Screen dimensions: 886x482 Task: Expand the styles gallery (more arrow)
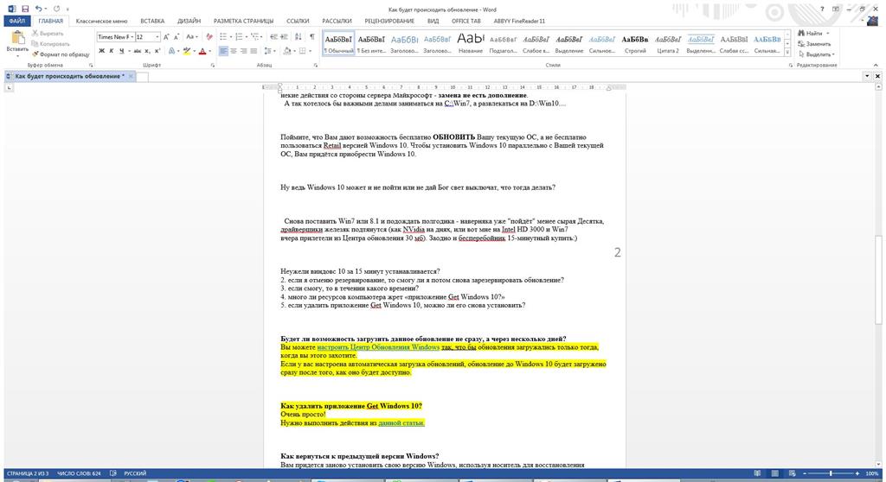(787, 53)
